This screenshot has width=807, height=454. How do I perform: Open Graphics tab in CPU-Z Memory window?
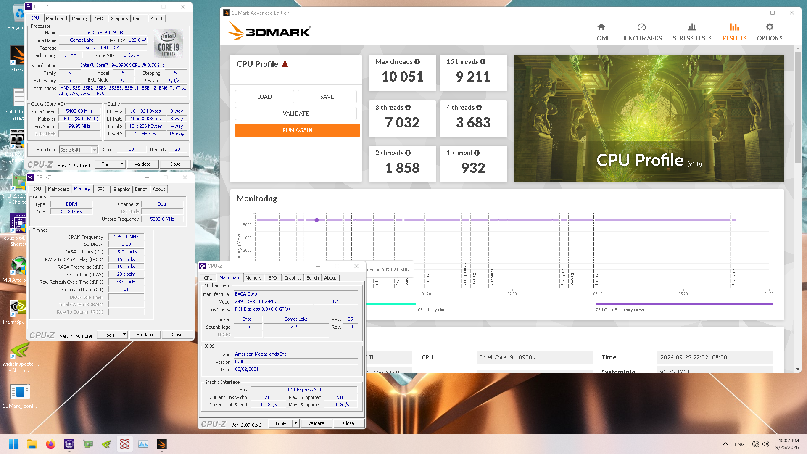[121, 189]
